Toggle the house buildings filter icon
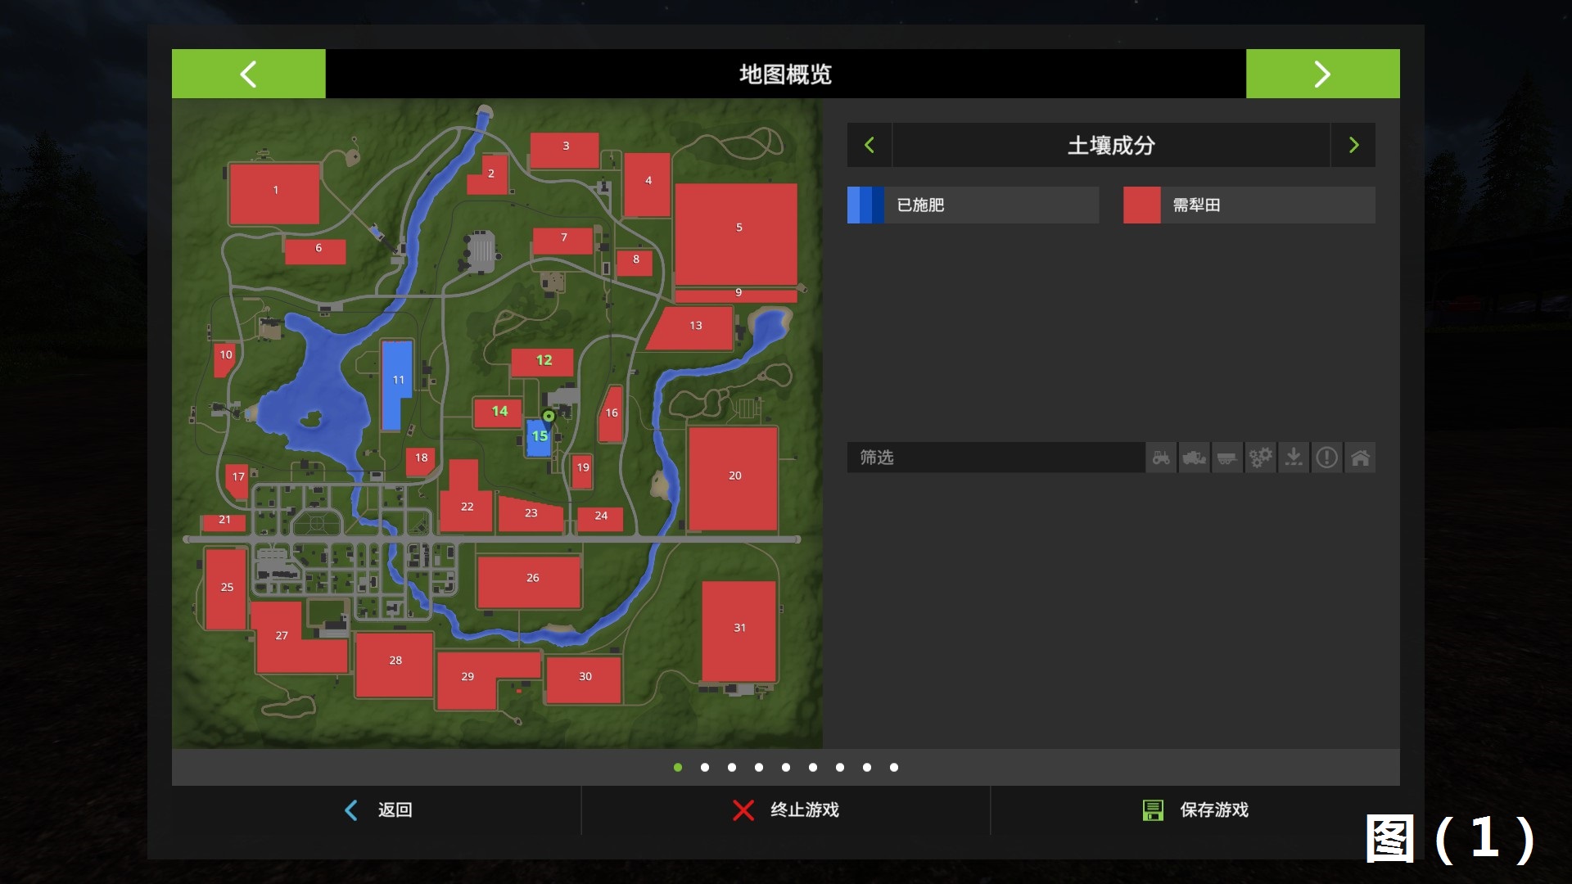Viewport: 1572px width, 884px height. click(1360, 458)
